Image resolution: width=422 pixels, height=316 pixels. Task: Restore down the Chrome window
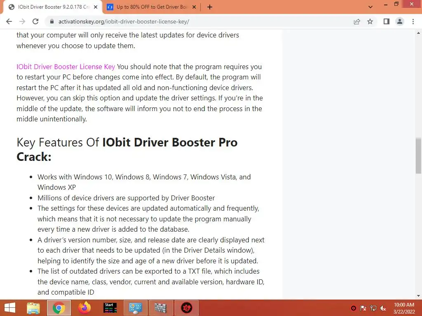tap(396, 4)
